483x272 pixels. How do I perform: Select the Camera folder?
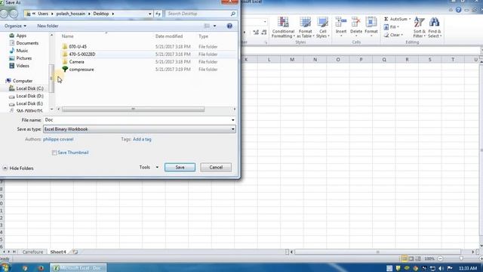coord(76,62)
